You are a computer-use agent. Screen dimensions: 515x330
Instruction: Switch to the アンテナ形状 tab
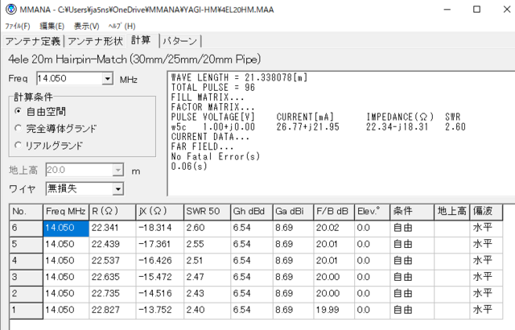click(95, 41)
